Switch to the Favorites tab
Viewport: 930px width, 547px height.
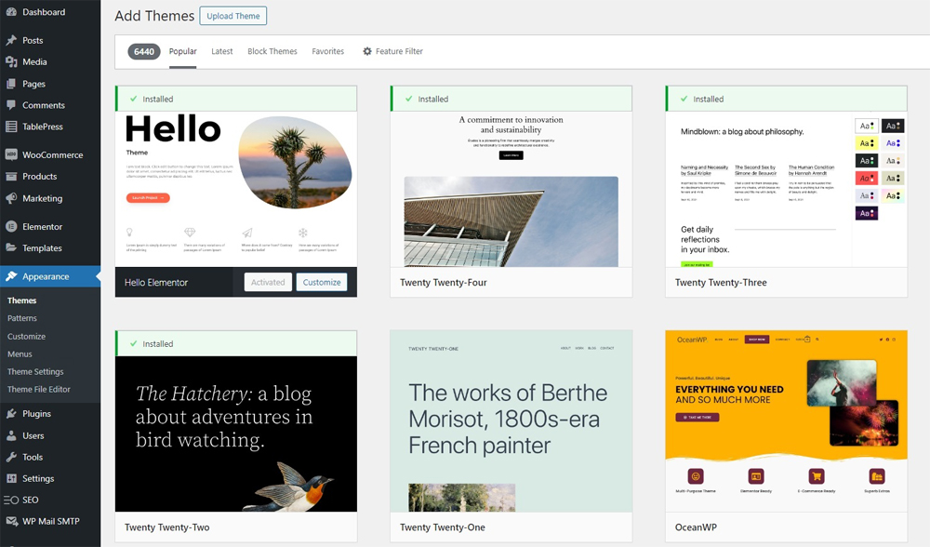point(328,51)
